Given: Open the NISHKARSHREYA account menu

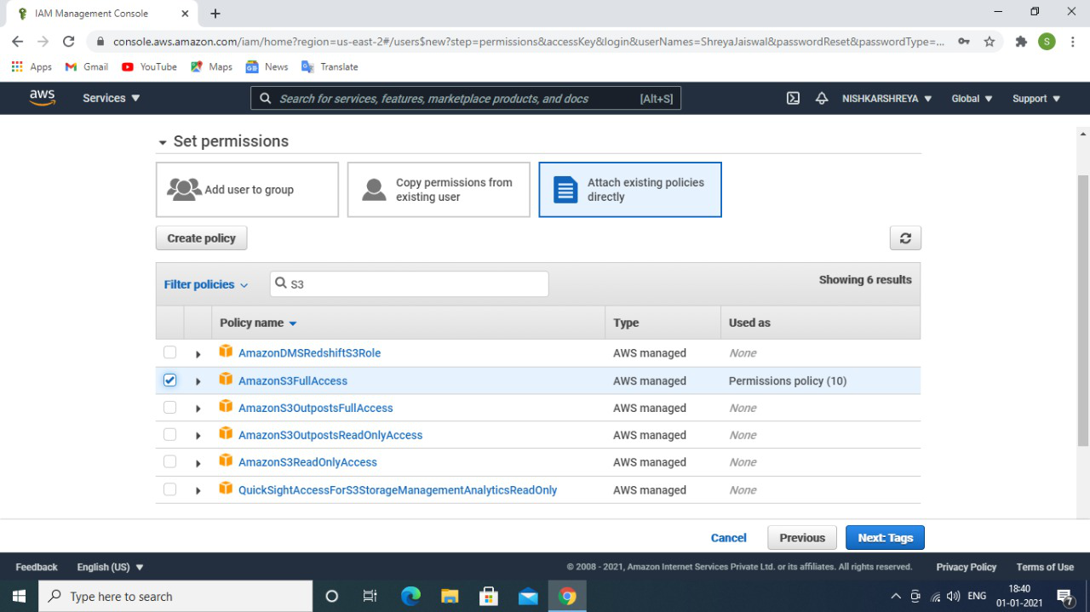Looking at the screenshot, I should (887, 98).
